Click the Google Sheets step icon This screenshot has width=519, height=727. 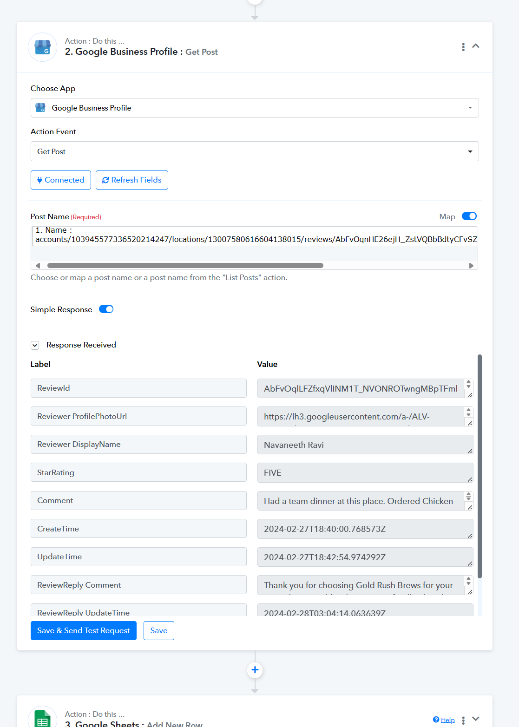click(43, 718)
